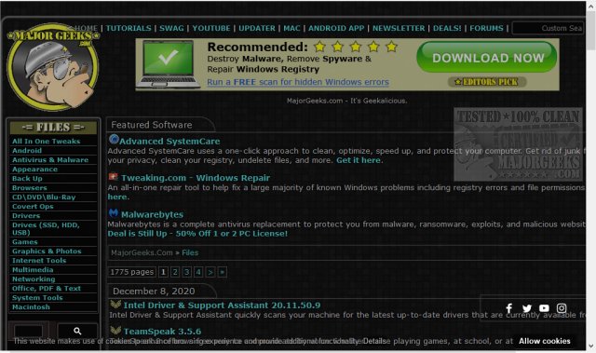Viewport: 596px width, 353px height.
Task: Select Antivirus & Malware category
Action: pos(50,159)
